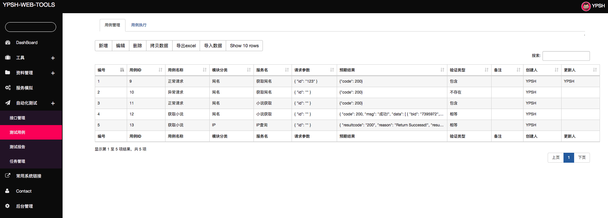This screenshot has height=218, width=608.
Task: Click the 导入数据 button
Action: (x=213, y=46)
